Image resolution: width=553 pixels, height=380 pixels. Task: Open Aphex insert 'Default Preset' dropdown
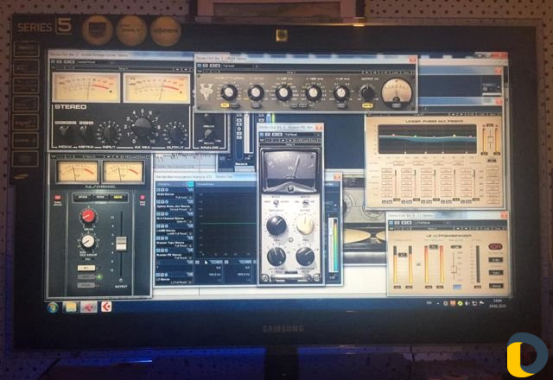[181, 210]
